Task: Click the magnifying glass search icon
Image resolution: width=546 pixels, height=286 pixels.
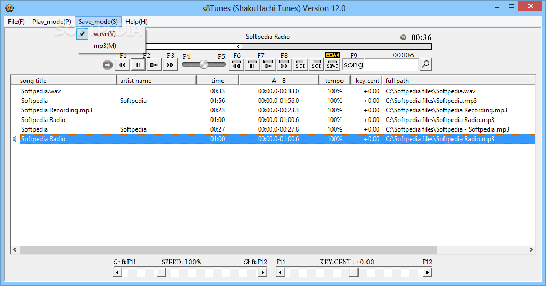Action: 425,64
